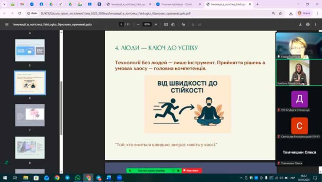This screenshot has height=182, width=322.
Task: Click the 80% zoom level field
Action: point(147,24)
